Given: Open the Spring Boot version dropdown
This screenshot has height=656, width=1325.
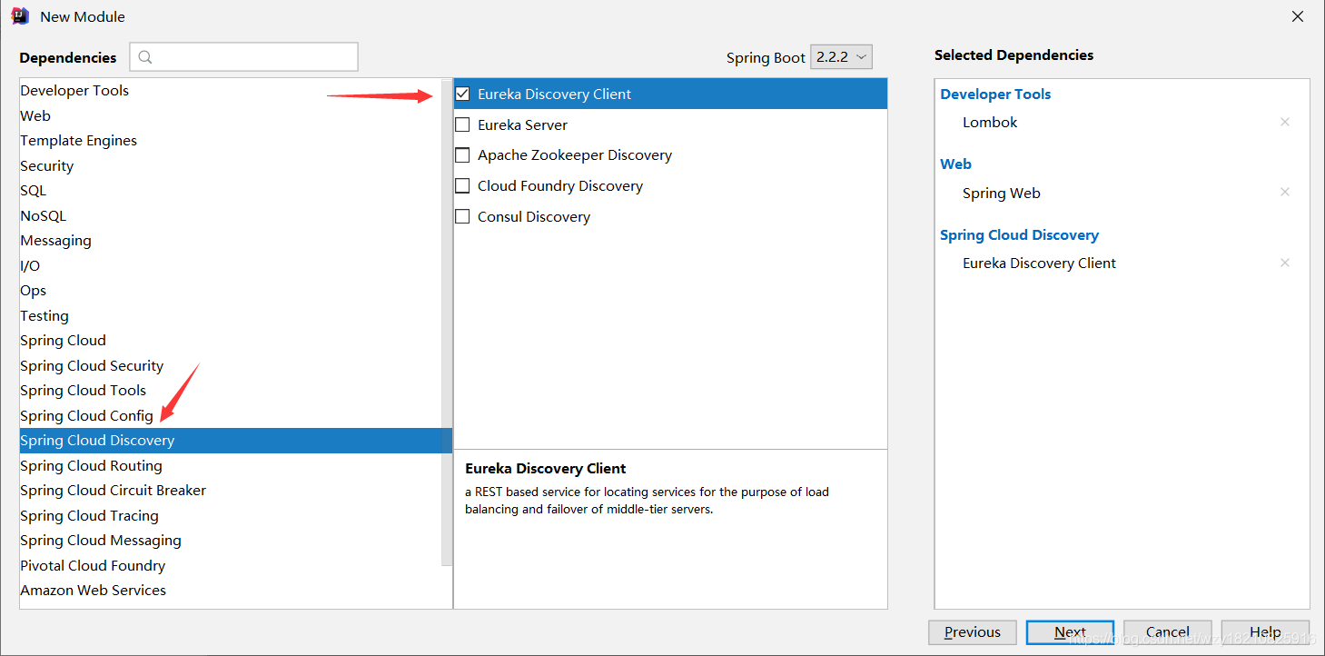Looking at the screenshot, I should [x=841, y=56].
